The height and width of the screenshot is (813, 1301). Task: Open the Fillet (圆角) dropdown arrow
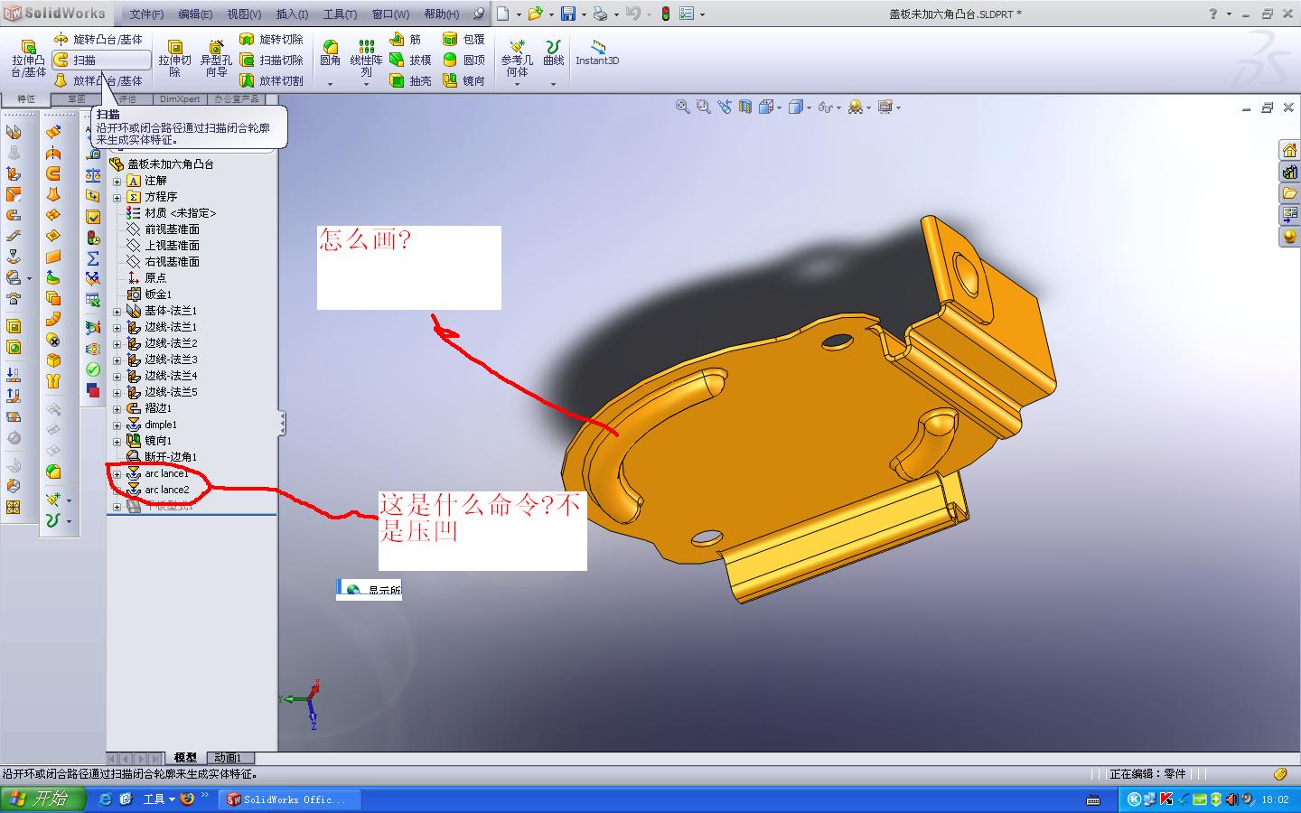coord(330,84)
